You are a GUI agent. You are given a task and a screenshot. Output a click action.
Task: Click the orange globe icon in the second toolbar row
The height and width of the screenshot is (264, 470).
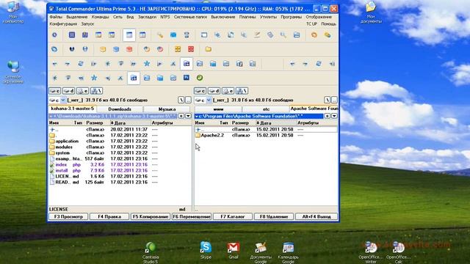147,49
